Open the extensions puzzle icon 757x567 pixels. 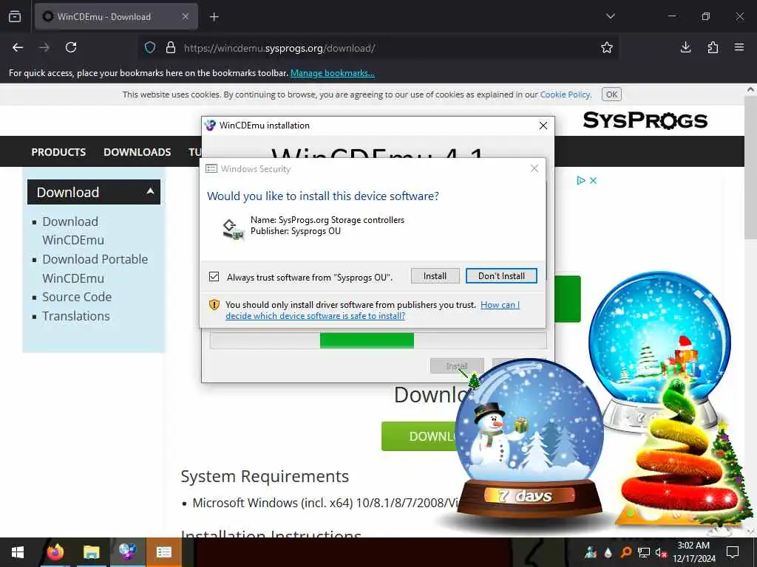tap(713, 47)
